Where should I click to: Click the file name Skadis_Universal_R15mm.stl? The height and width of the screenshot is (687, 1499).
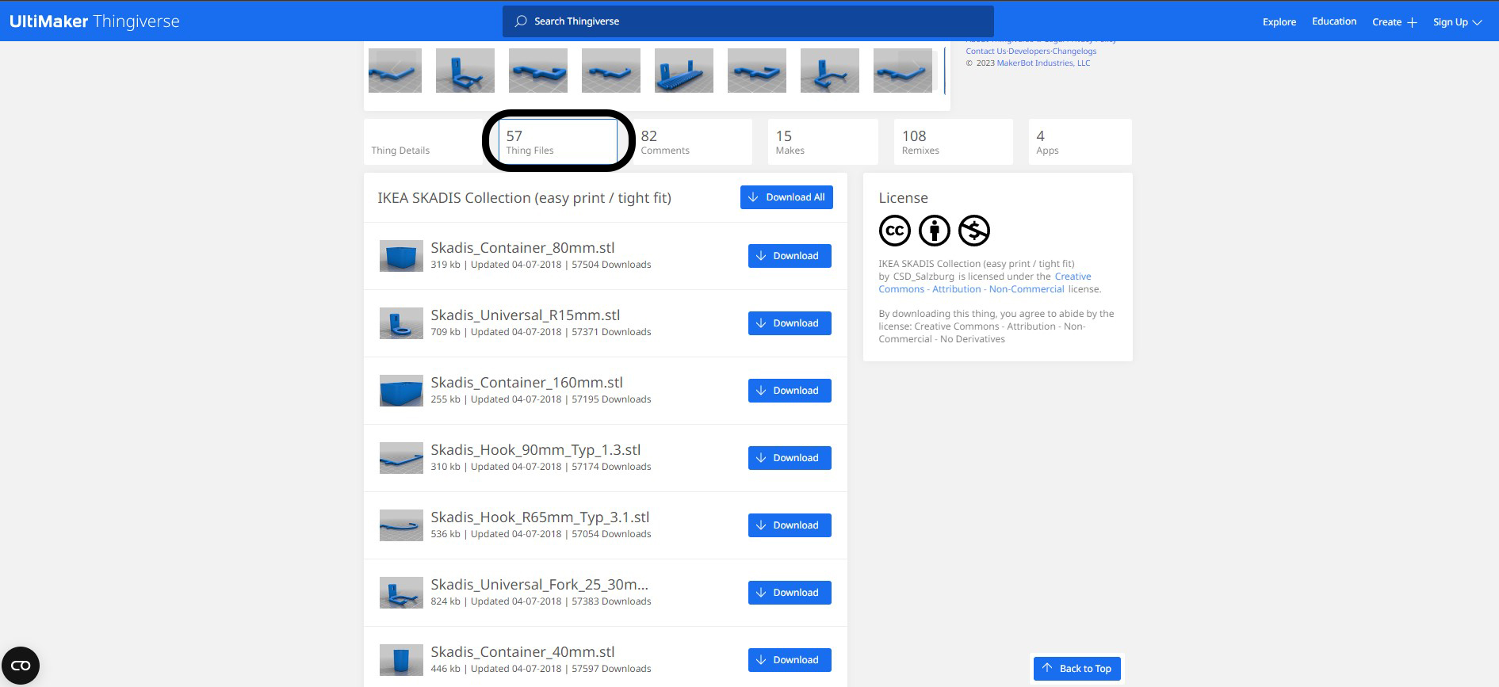[526, 315]
